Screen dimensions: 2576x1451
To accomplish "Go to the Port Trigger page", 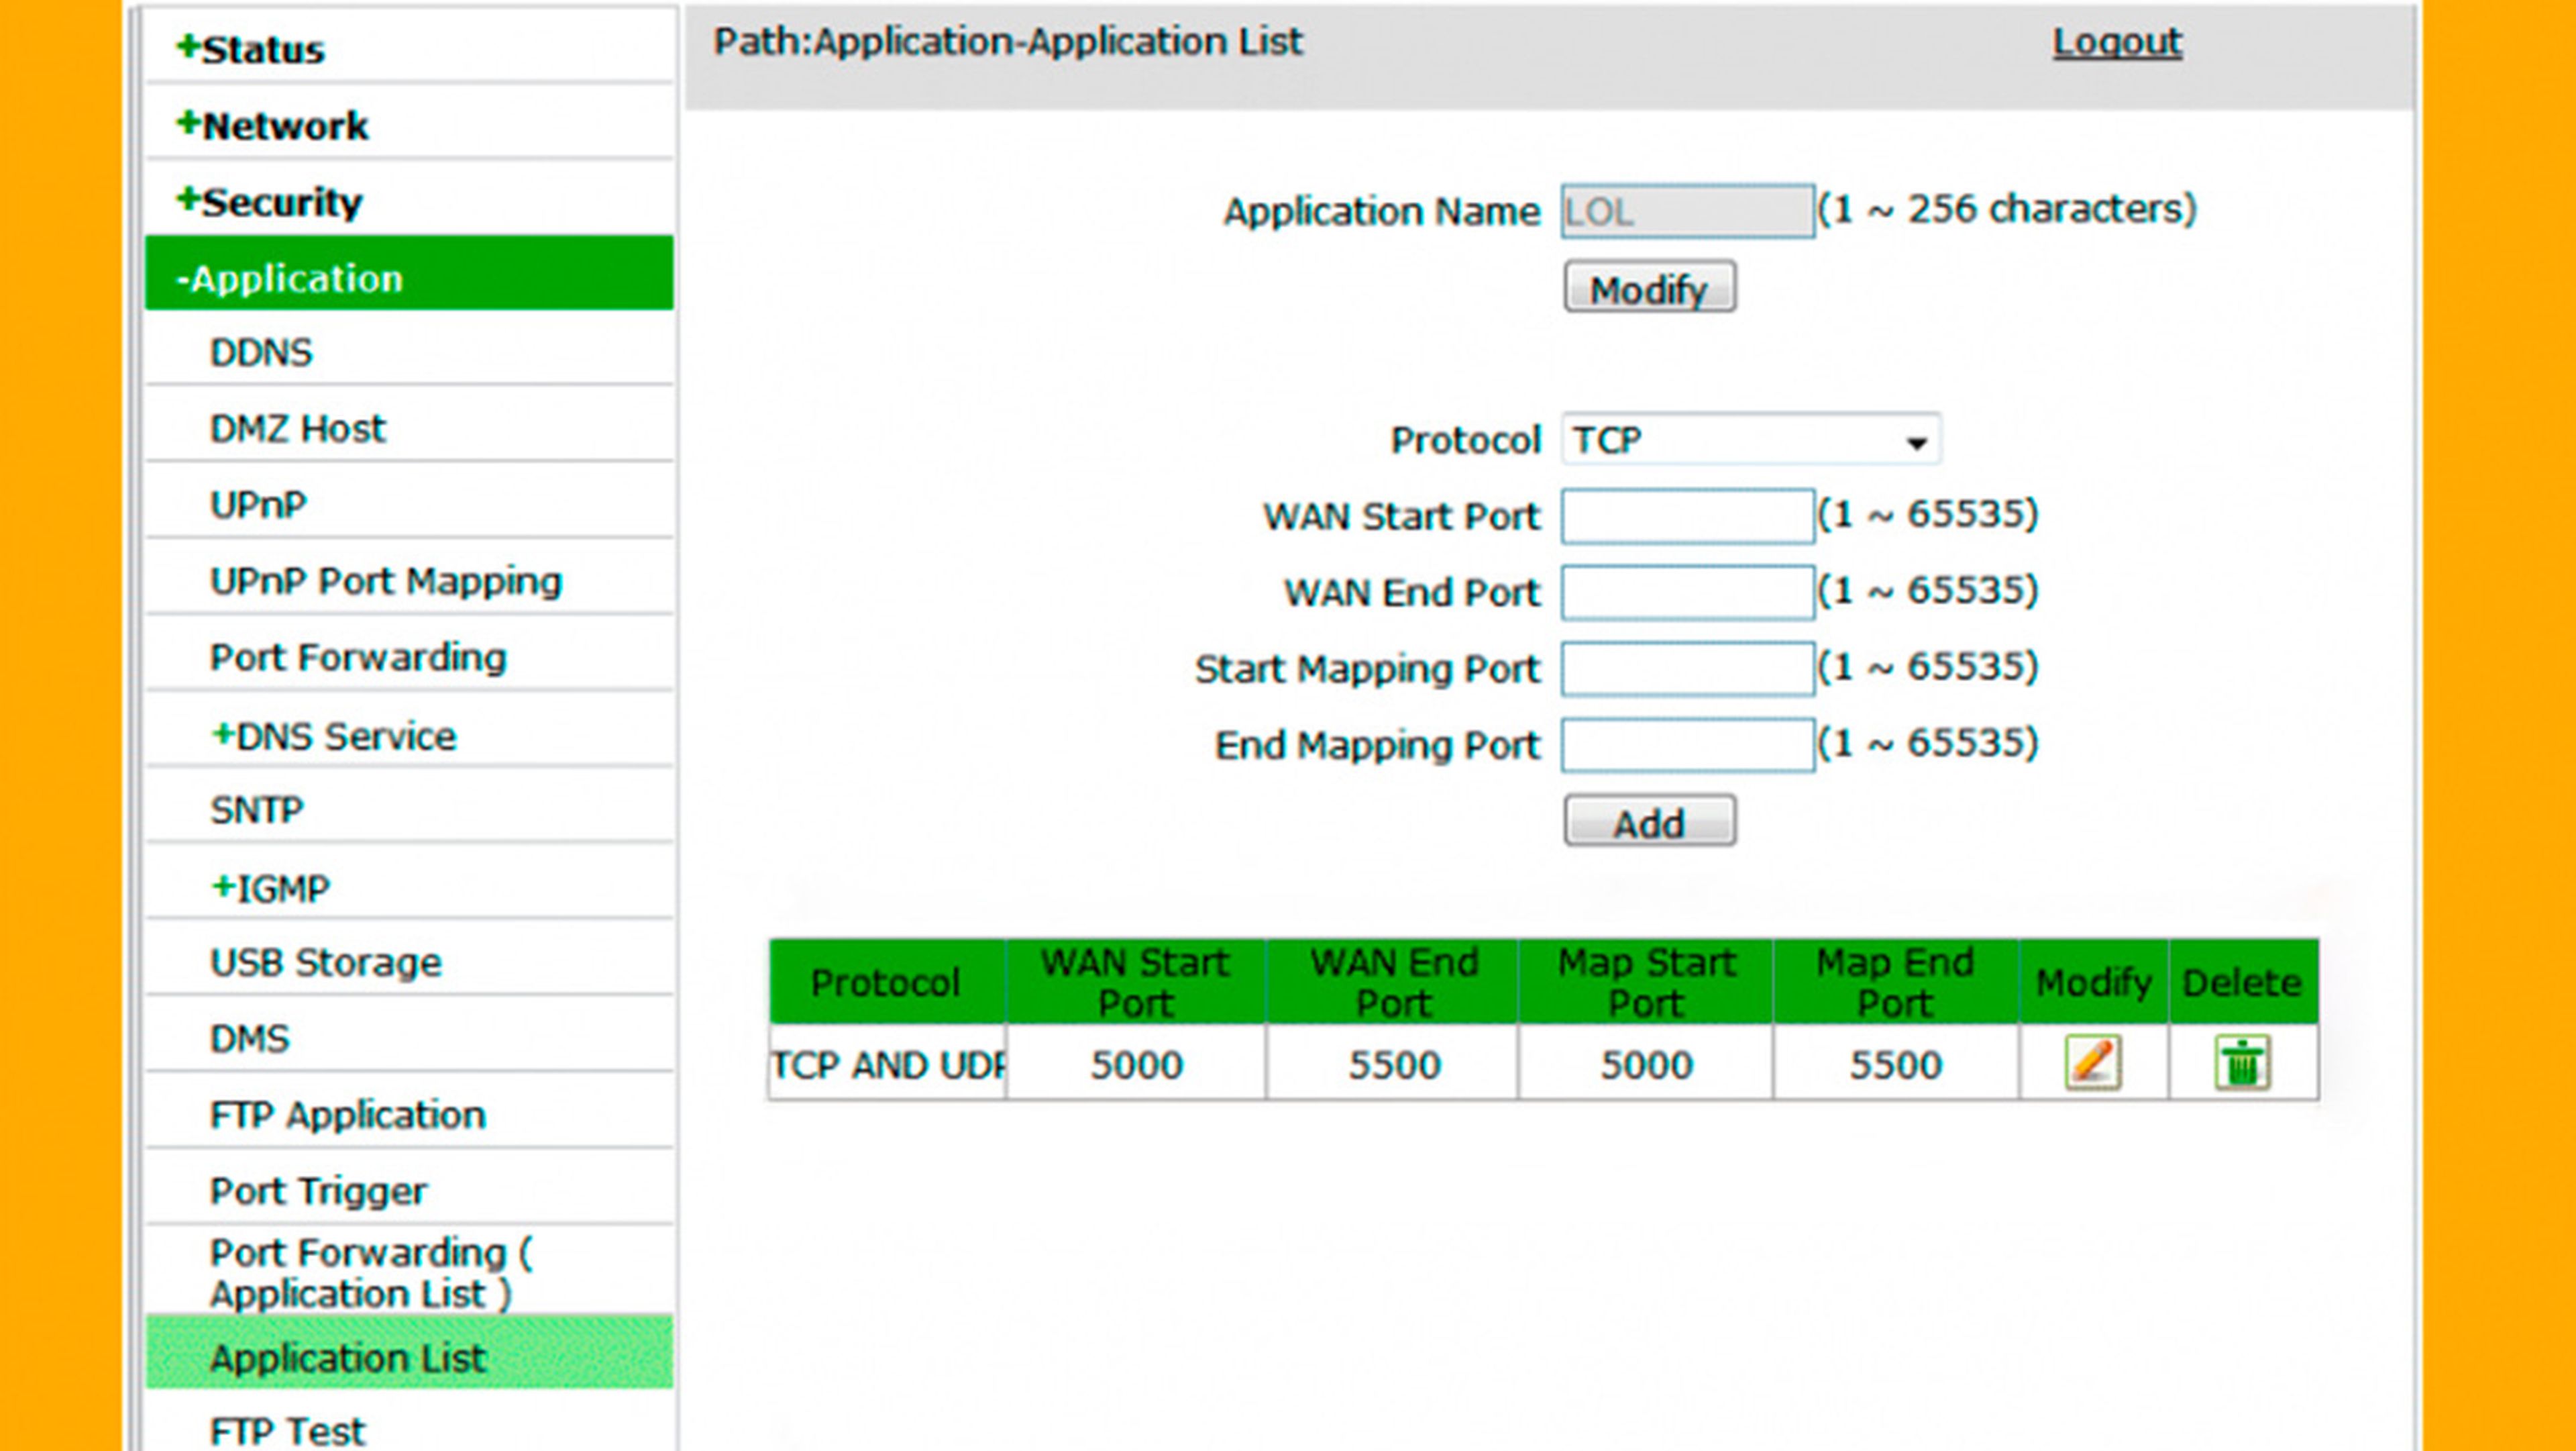I will 318,1191.
